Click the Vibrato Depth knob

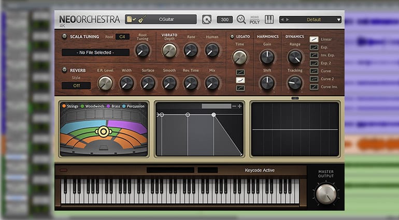(x=169, y=50)
